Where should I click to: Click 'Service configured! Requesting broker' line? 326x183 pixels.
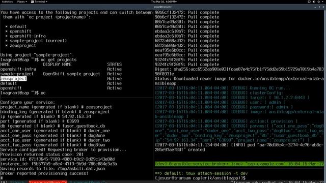(x=63, y=150)
